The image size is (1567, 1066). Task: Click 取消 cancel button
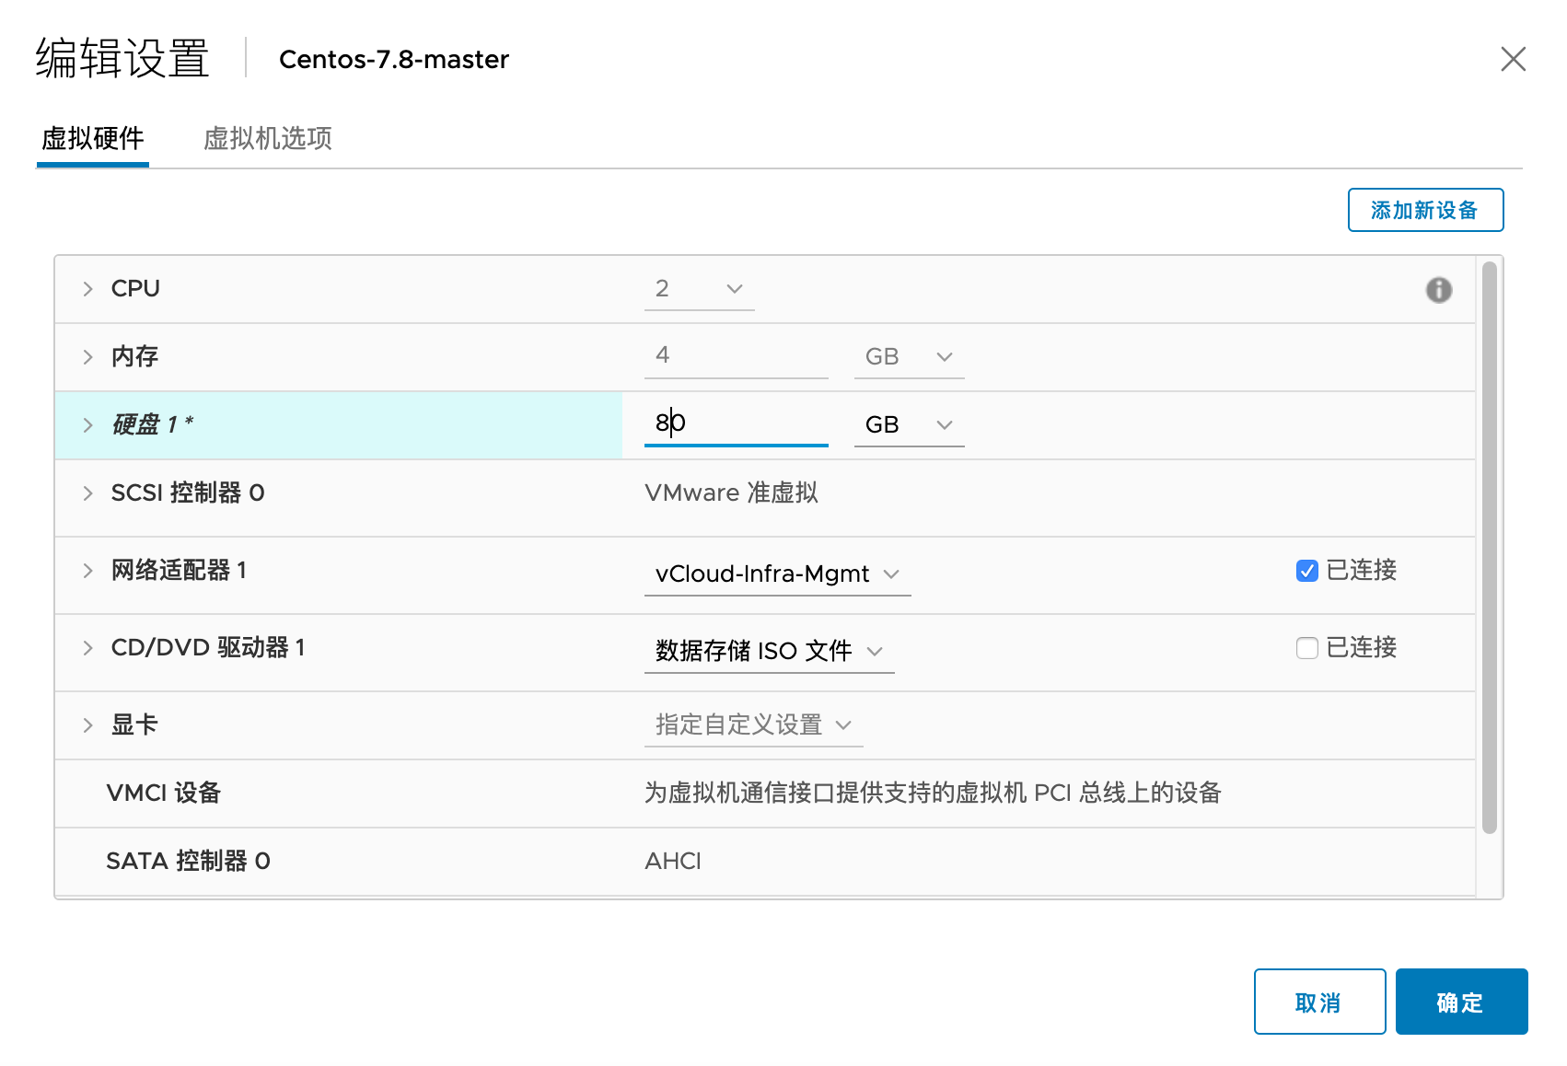pos(1319,1002)
